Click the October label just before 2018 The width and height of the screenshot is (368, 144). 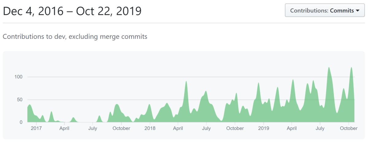click(x=121, y=128)
